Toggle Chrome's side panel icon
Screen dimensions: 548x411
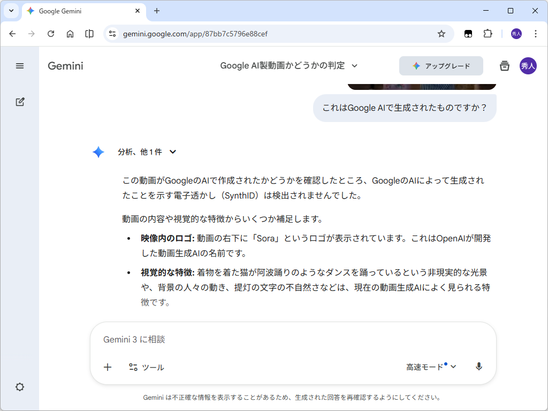tap(89, 33)
